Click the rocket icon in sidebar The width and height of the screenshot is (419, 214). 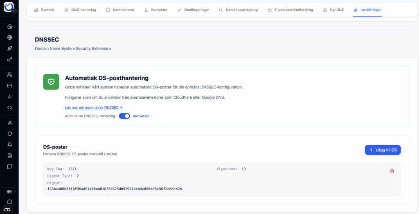point(9,49)
